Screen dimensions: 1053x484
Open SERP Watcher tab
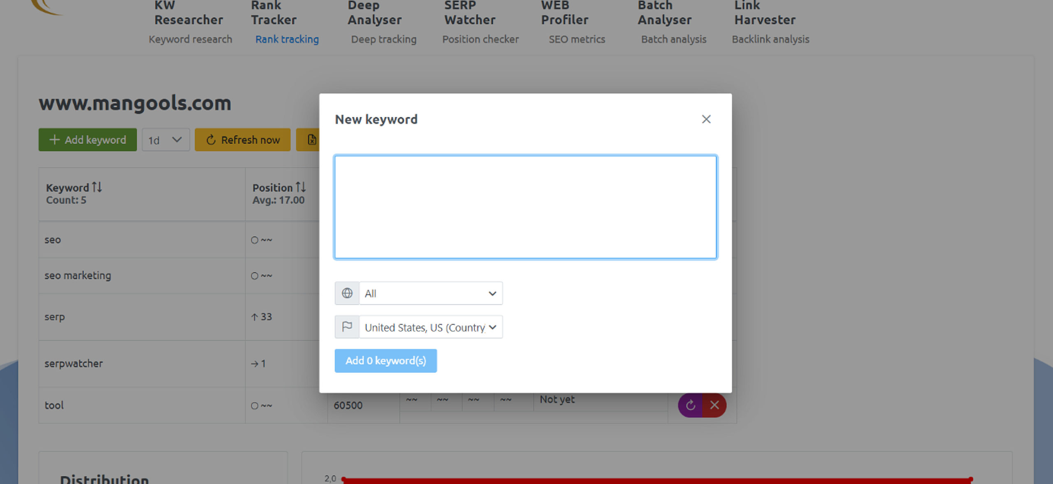coord(470,13)
